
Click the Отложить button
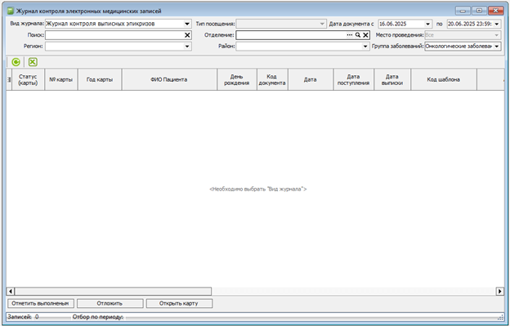(x=110, y=303)
